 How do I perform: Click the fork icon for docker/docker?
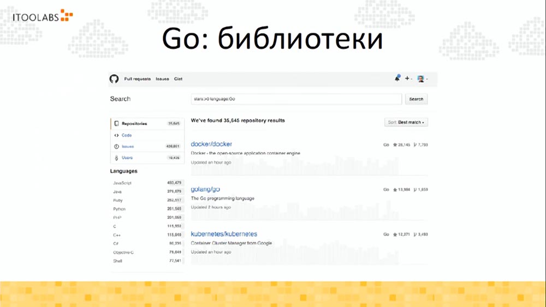click(x=415, y=145)
